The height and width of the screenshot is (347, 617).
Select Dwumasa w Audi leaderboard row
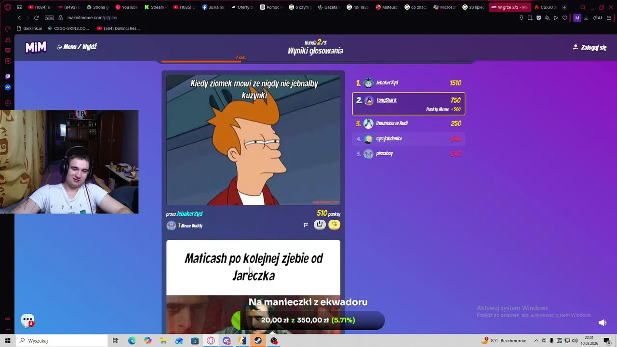[x=409, y=123]
